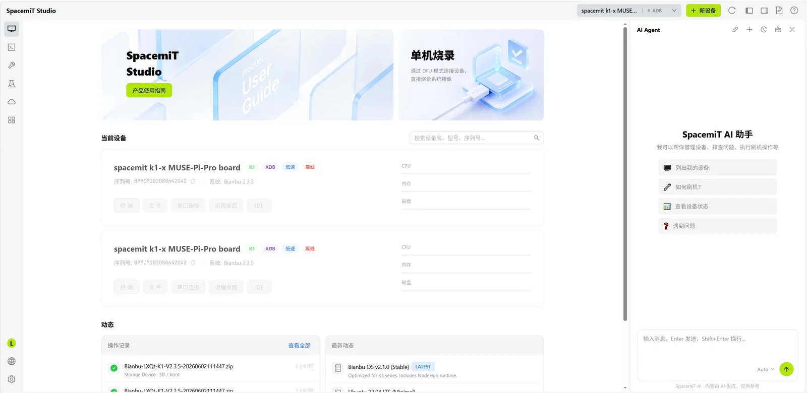Clear the AI Agent conversation with the broom
Viewport: 807px width, 393px height.
point(778,30)
